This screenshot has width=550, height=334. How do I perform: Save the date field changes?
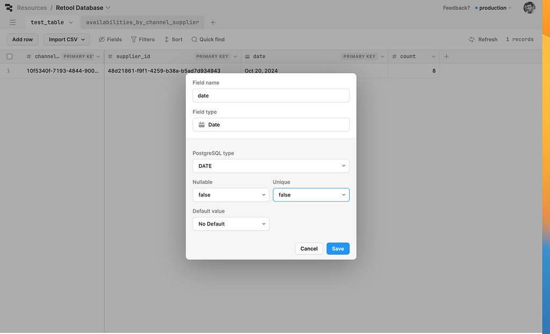[x=337, y=249]
